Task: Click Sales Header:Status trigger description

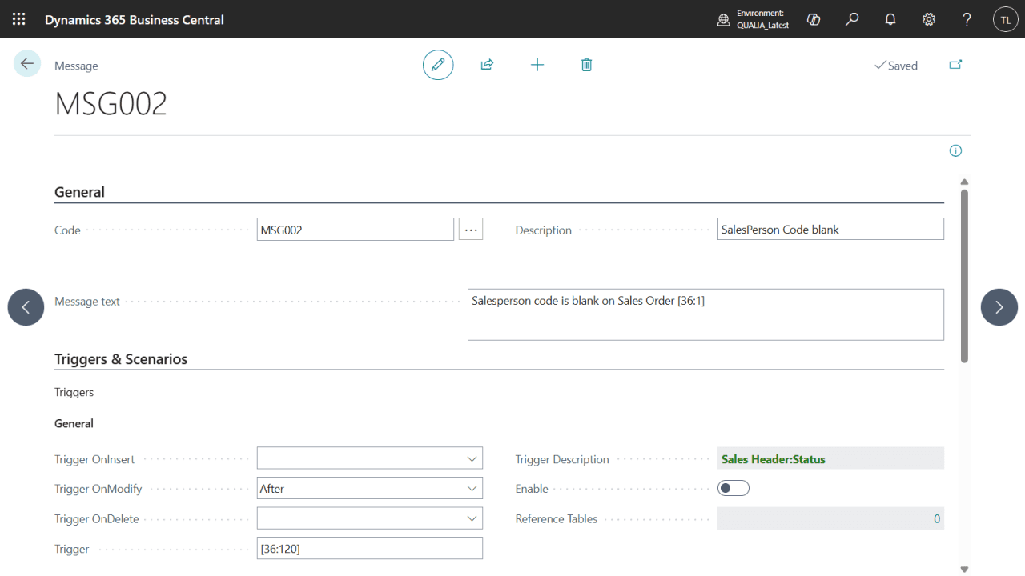Action: tap(831, 458)
